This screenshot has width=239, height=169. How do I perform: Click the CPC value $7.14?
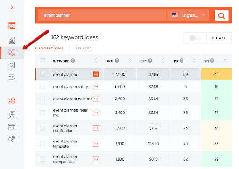154,128
